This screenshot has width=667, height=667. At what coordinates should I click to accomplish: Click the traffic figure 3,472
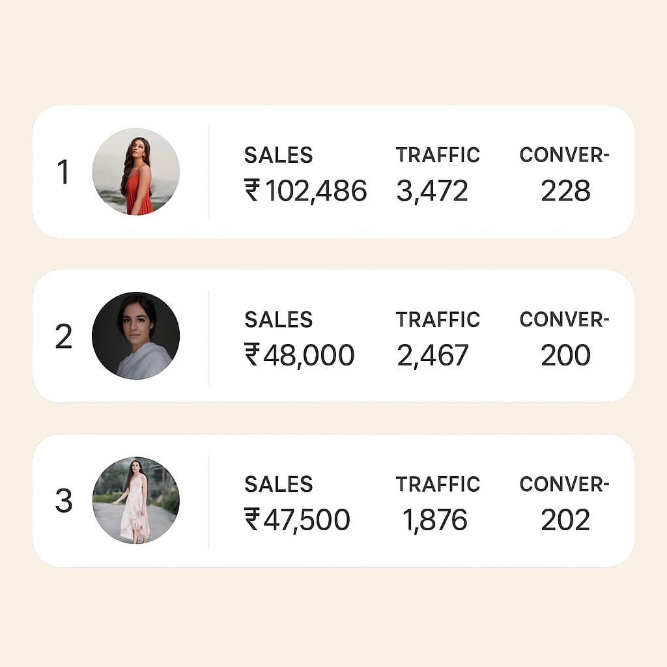(x=433, y=190)
